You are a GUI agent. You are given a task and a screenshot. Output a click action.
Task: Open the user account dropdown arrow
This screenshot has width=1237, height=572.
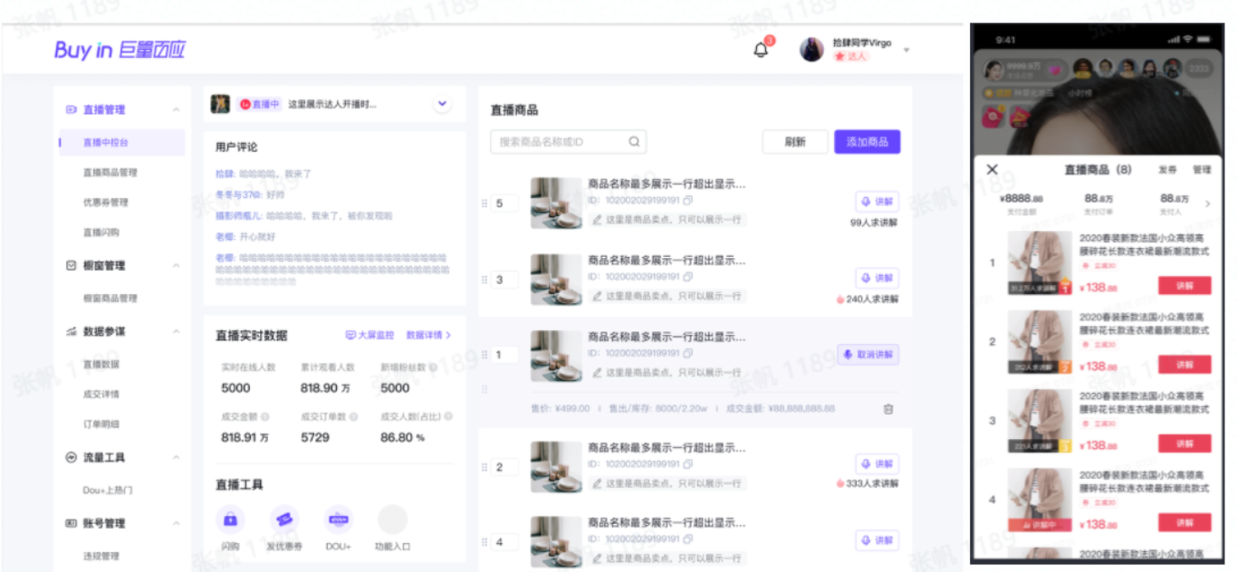point(906,50)
